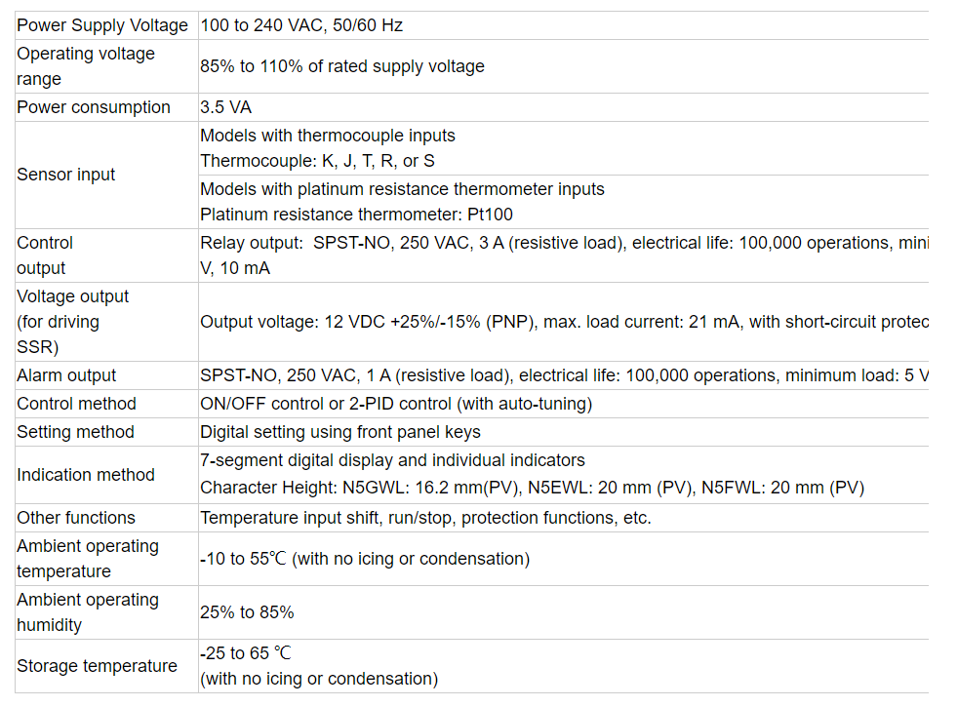
Task: Select the "Control output" label cell
Action: coord(45,255)
